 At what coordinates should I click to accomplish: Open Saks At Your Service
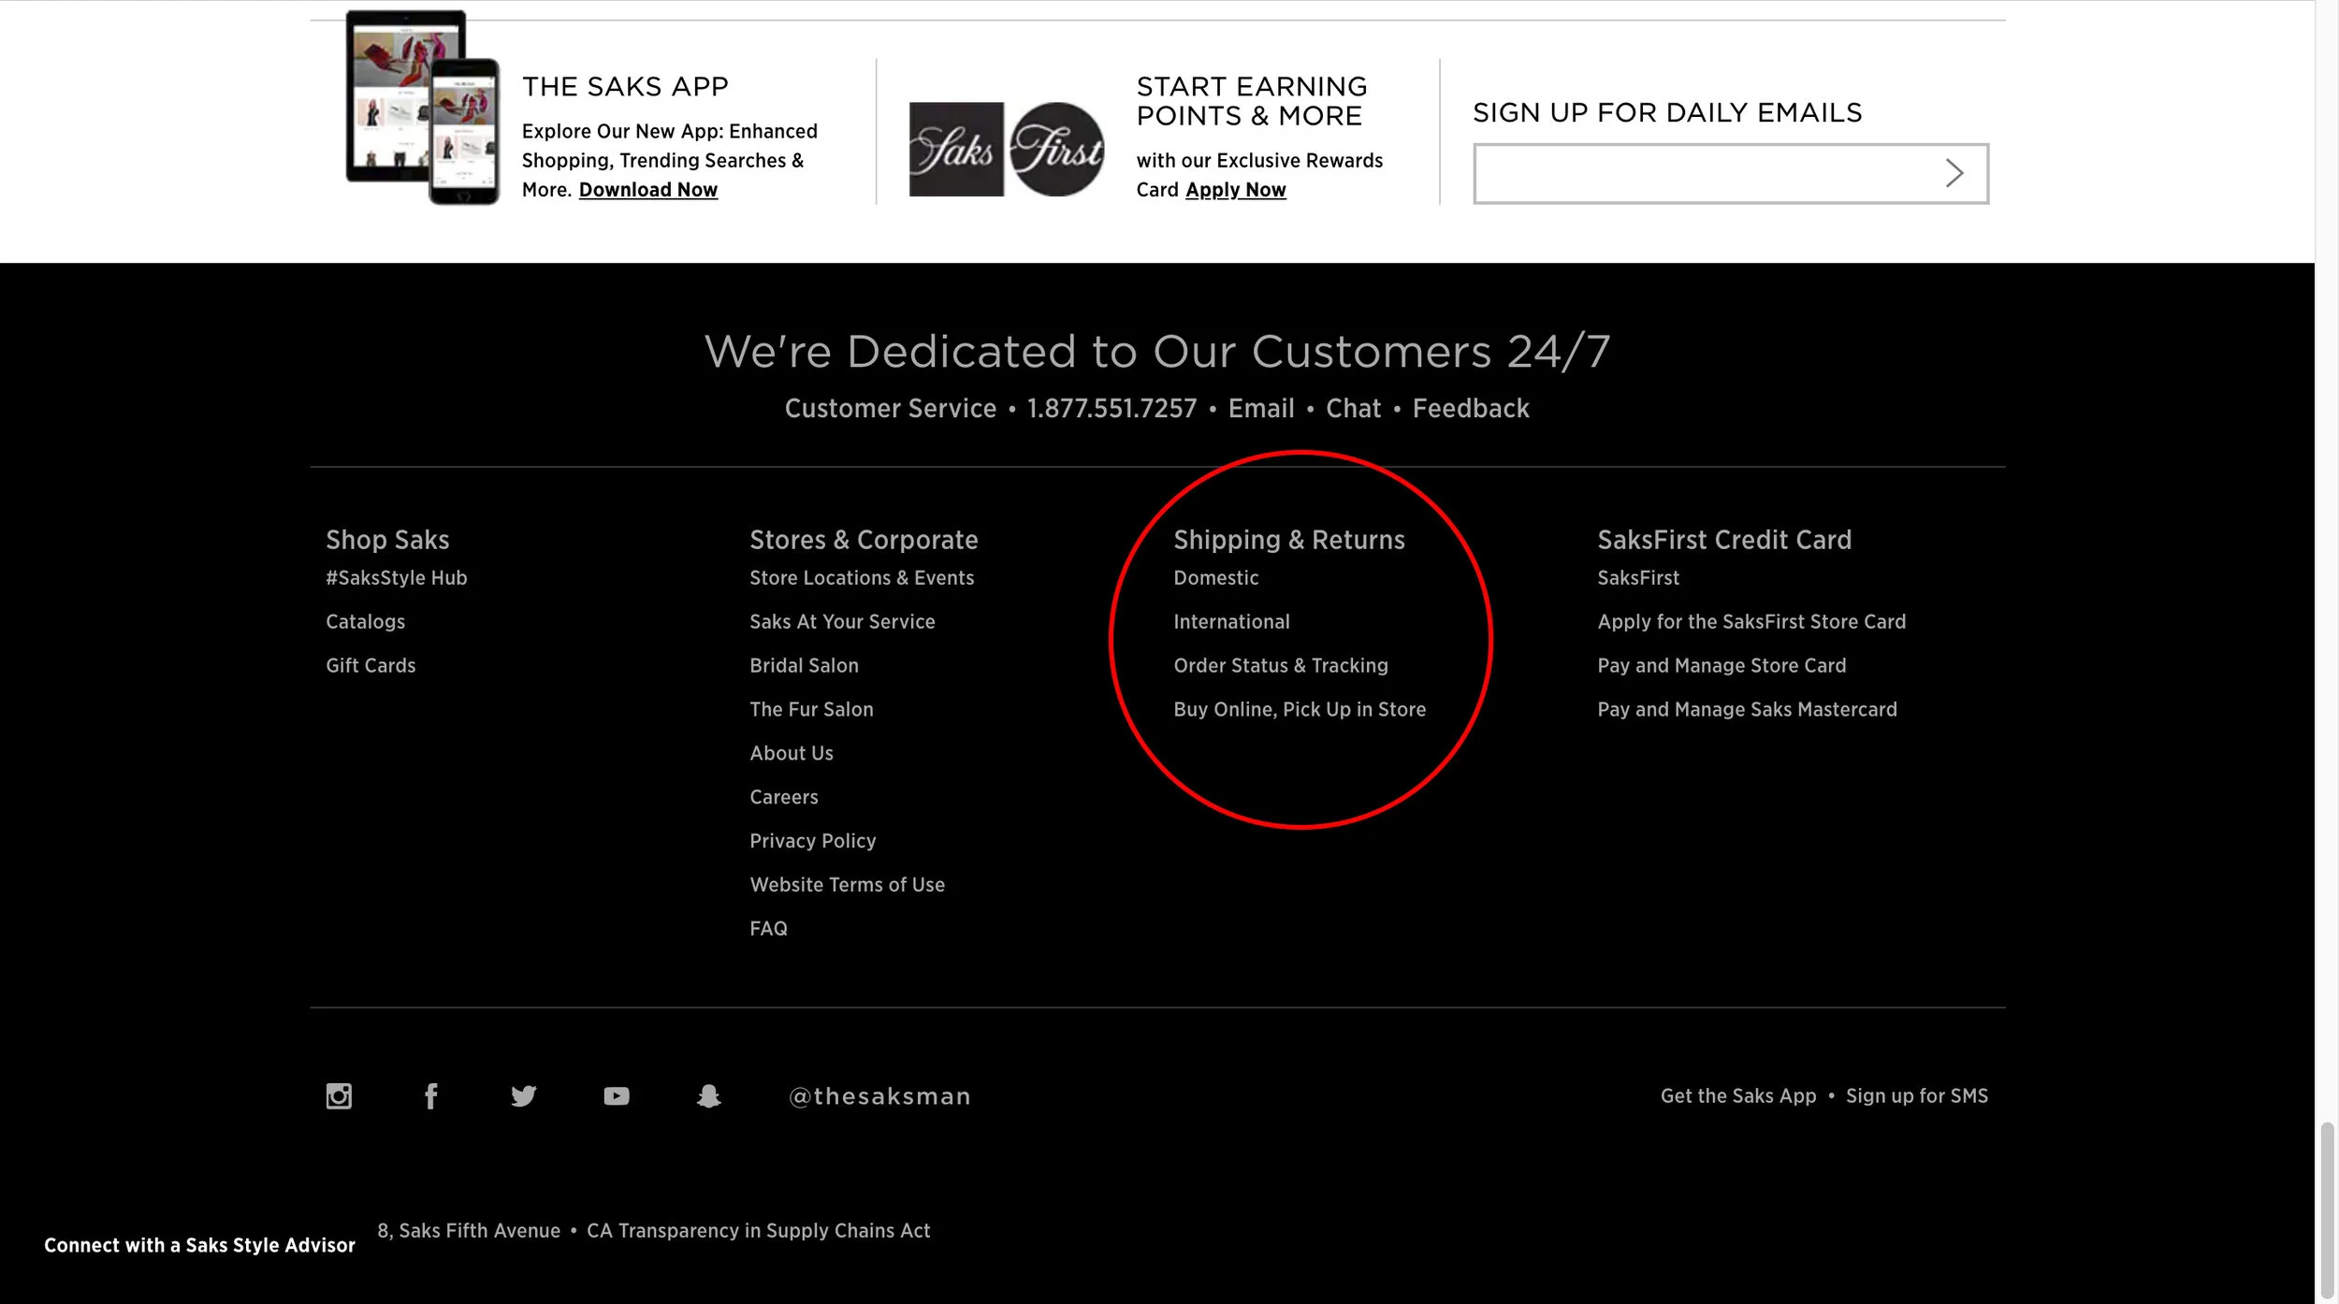[842, 622]
